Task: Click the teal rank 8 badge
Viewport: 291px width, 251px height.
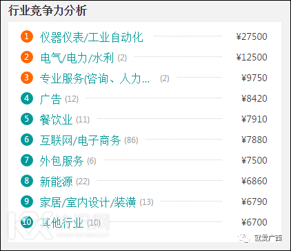Action: (27, 181)
